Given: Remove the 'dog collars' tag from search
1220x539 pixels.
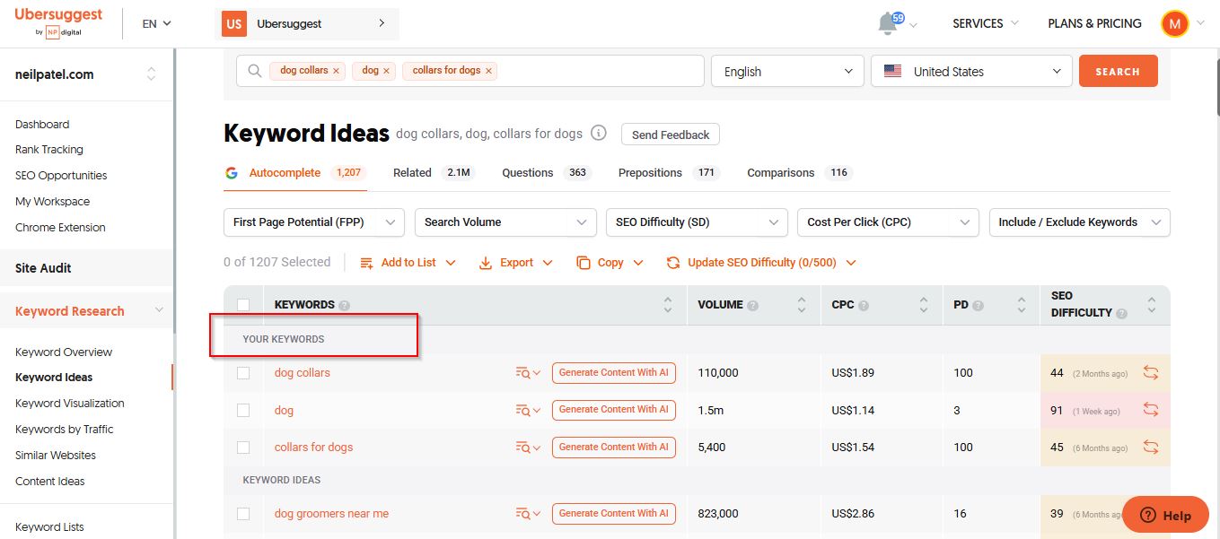Looking at the screenshot, I should pyautogui.click(x=337, y=71).
